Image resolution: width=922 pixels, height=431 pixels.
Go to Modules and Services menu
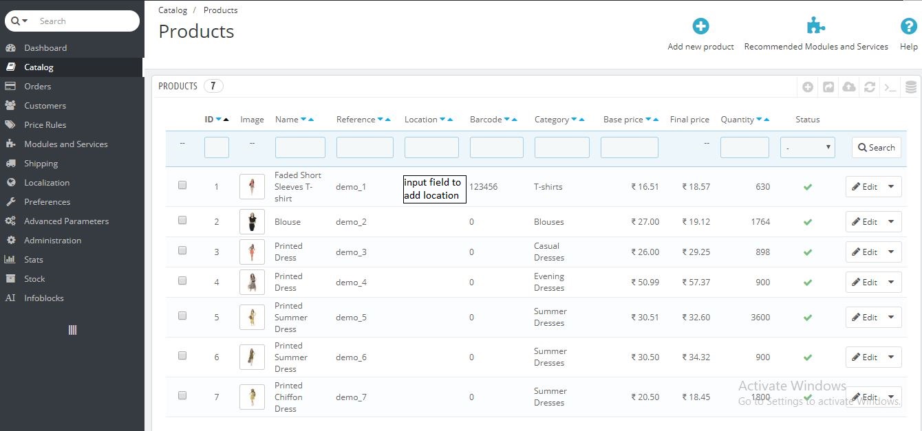tap(66, 144)
